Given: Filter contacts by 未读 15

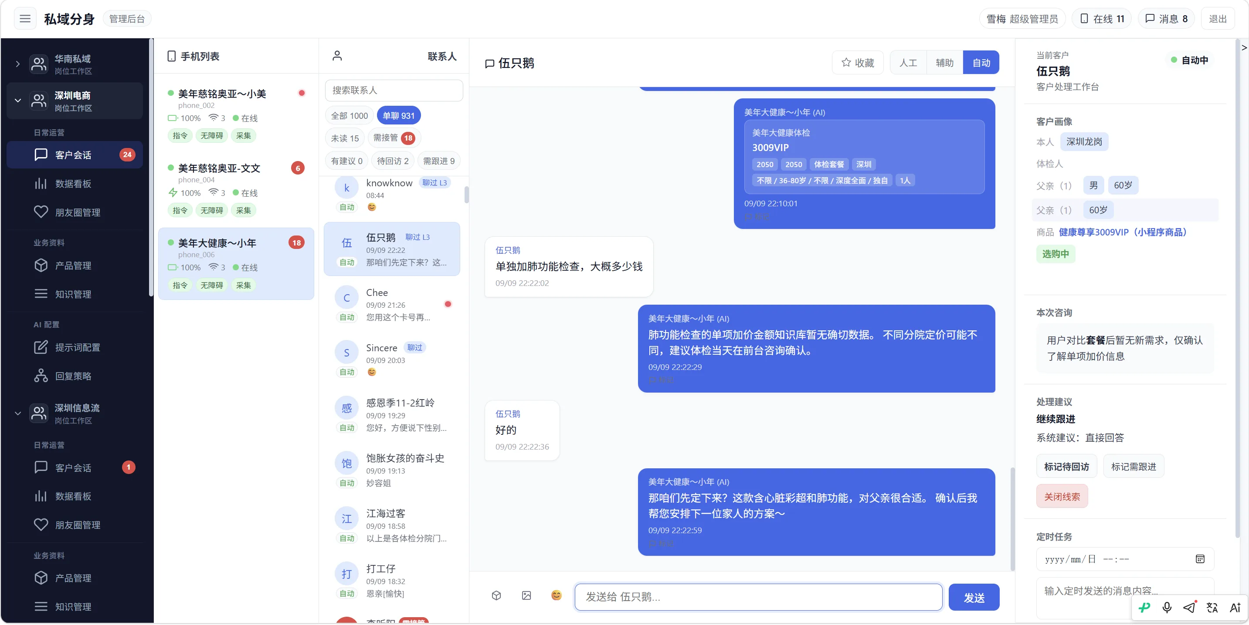Looking at the screenshot, I should click(x=345, y=138).
